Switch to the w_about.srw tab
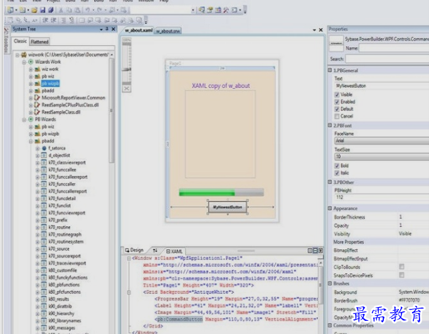 tap(168, 30)
